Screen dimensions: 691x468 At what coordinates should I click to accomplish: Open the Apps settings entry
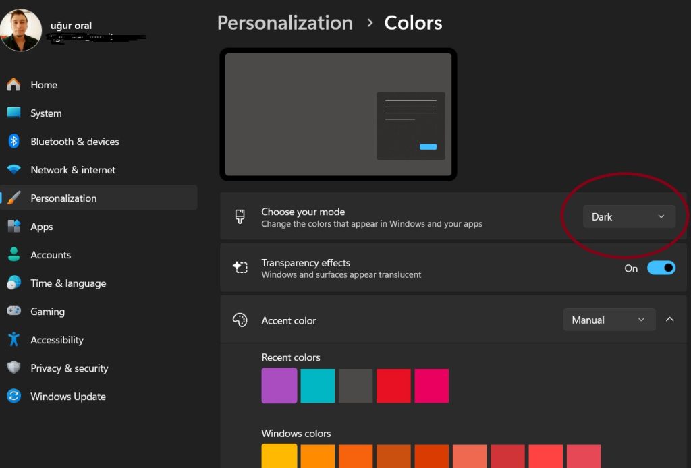point(41,226)
